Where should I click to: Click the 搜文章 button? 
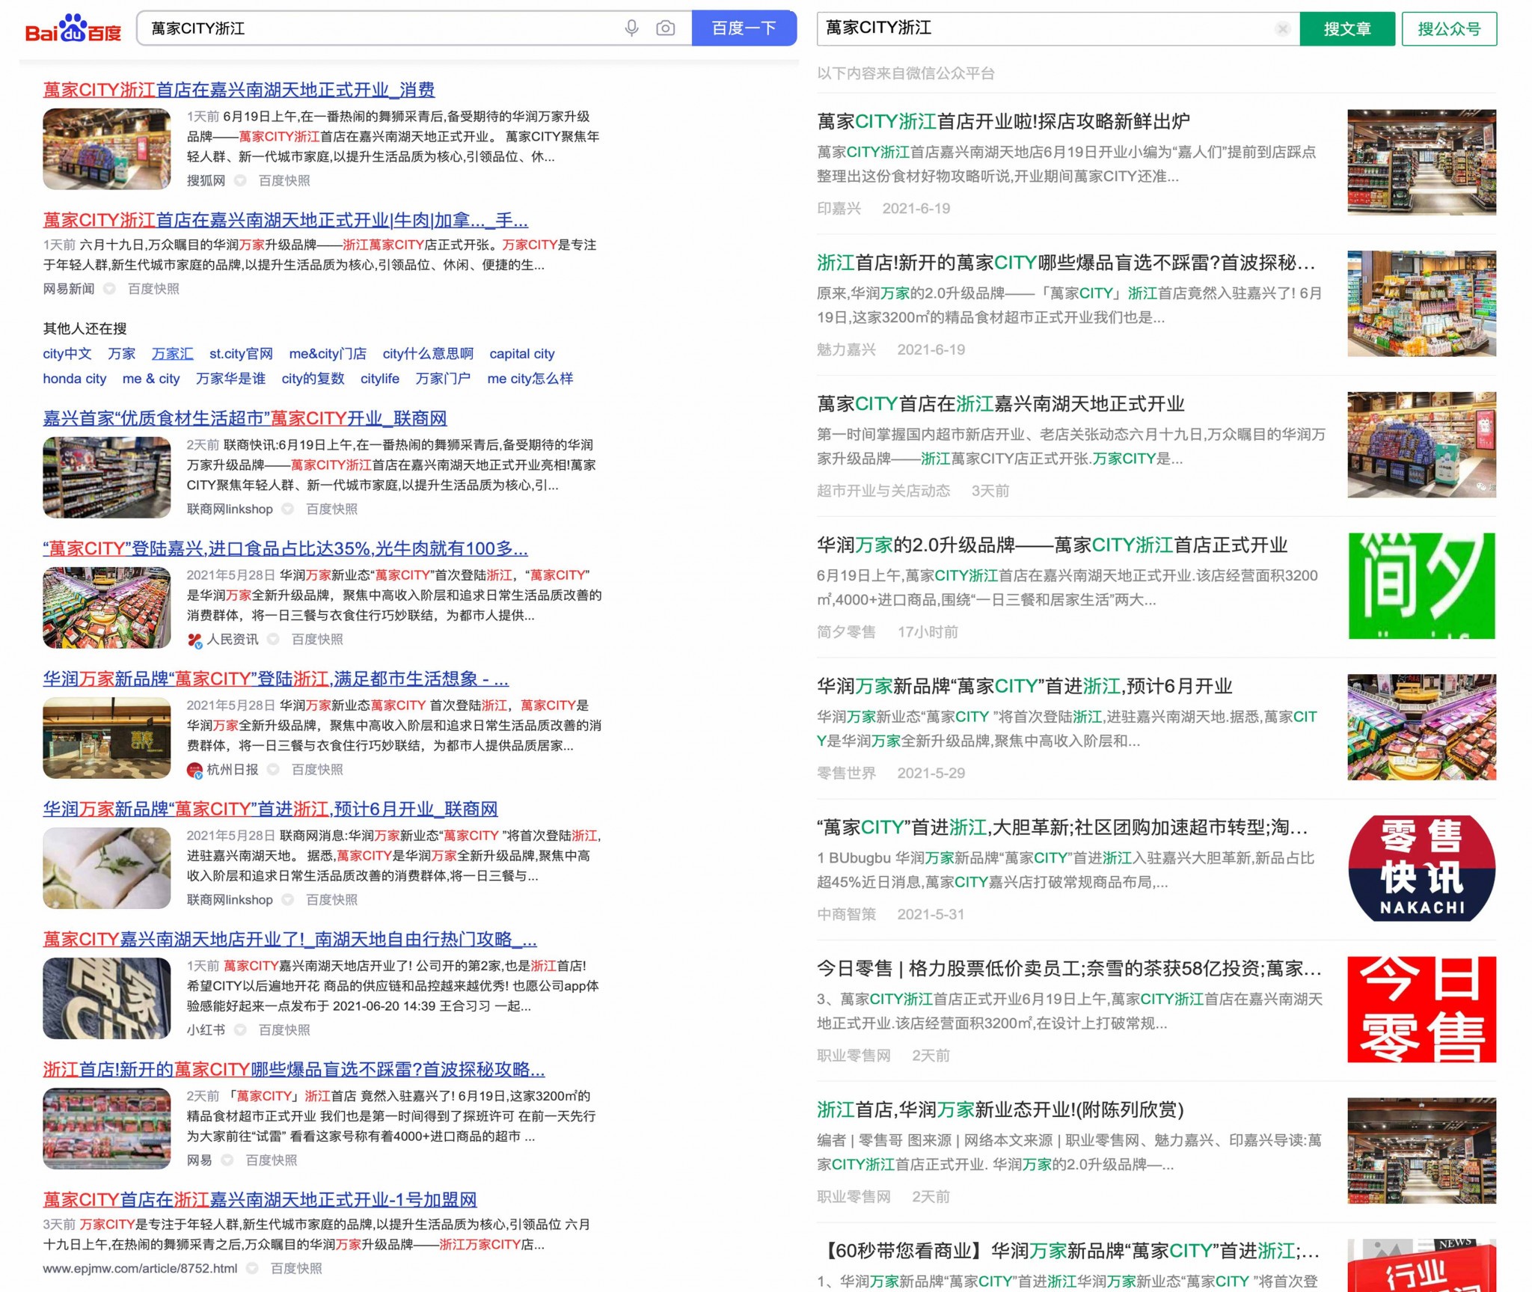coord(1346,29)
